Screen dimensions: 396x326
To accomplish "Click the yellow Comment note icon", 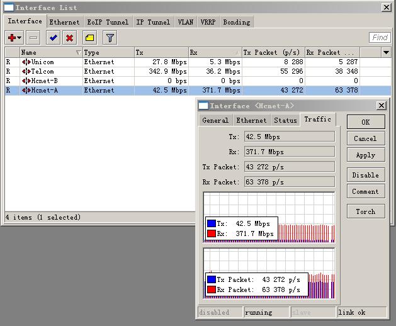I will (x=90, y=38).
